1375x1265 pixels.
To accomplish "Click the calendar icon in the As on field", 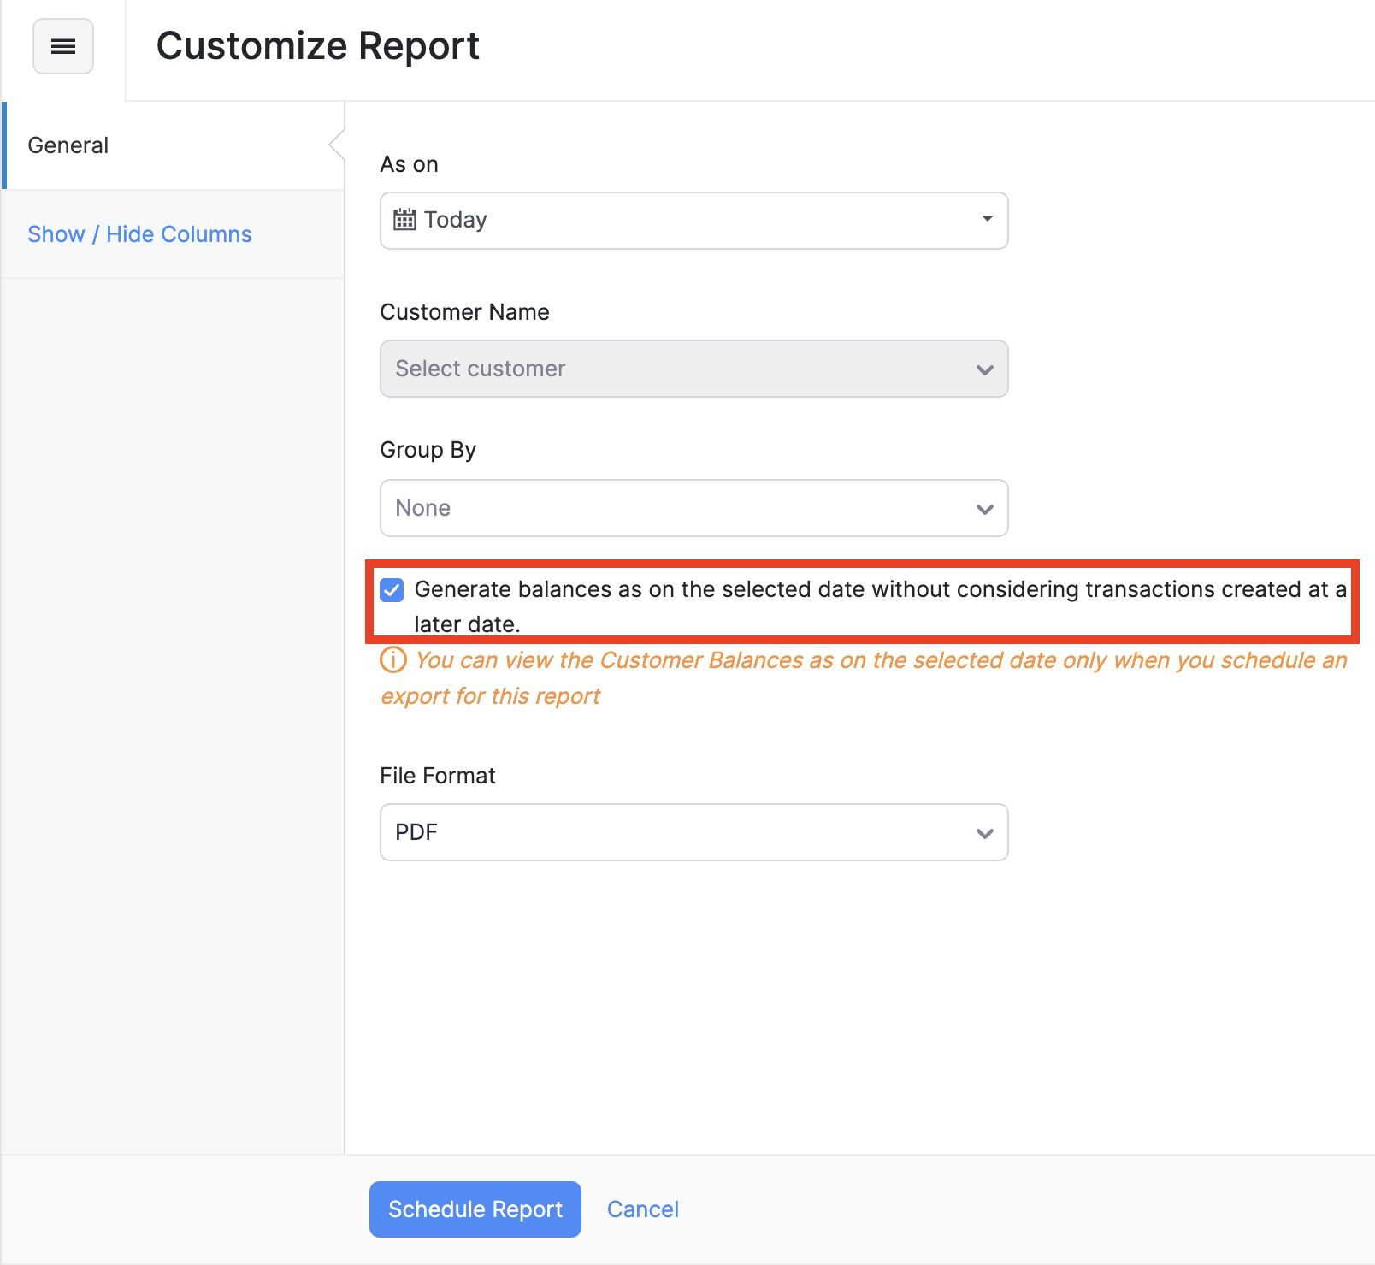I will tap(407, 220).
